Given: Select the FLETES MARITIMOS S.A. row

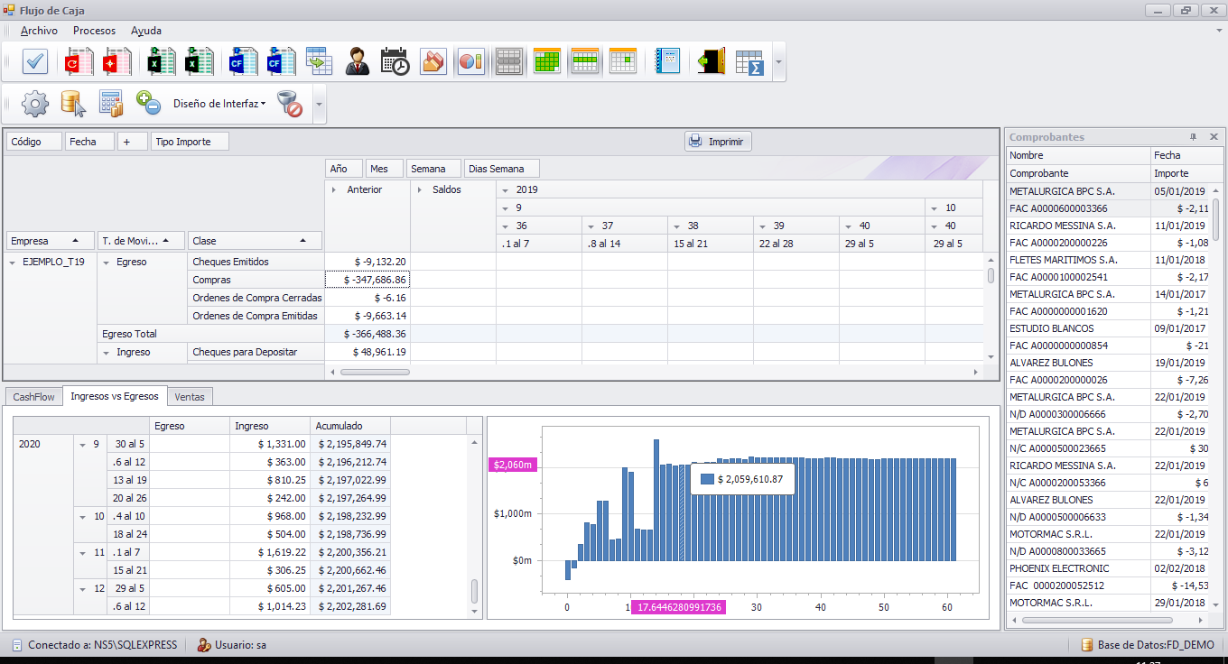Looking at the screenshot, I should coord(1106,260).
